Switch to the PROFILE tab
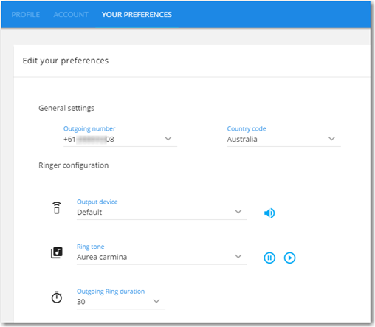375x327 pixels. [26, 15]
